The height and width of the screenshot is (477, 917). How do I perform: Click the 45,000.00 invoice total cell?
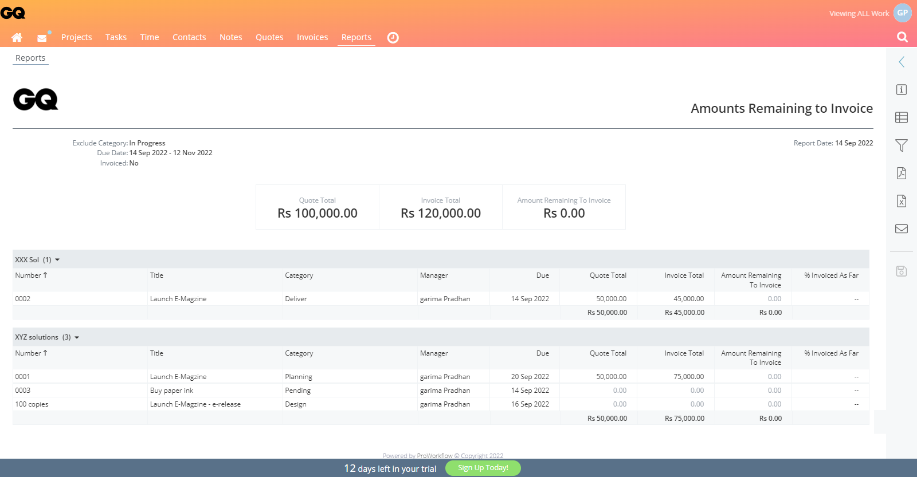pos(689,299)
